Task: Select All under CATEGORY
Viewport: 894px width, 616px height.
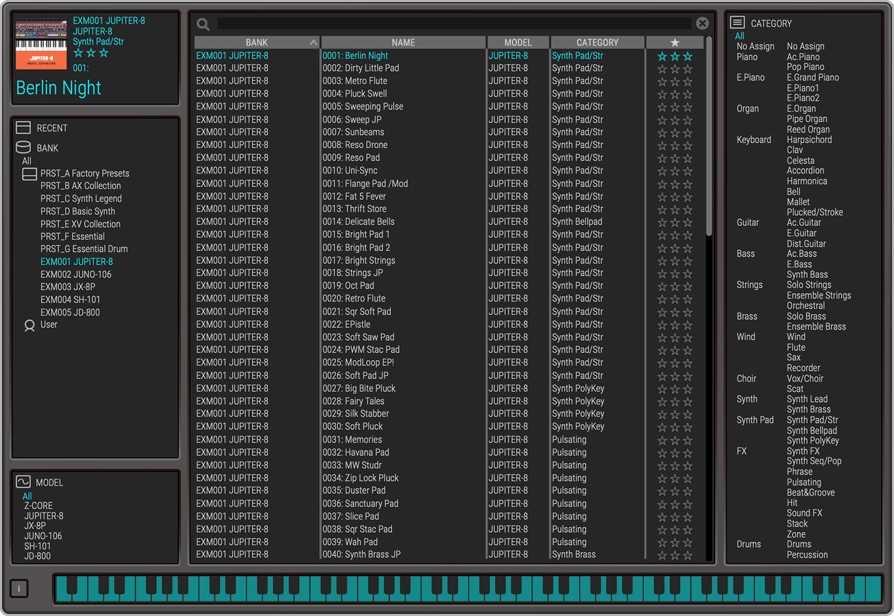Action: pyautogui.click(x=740, y=36)
